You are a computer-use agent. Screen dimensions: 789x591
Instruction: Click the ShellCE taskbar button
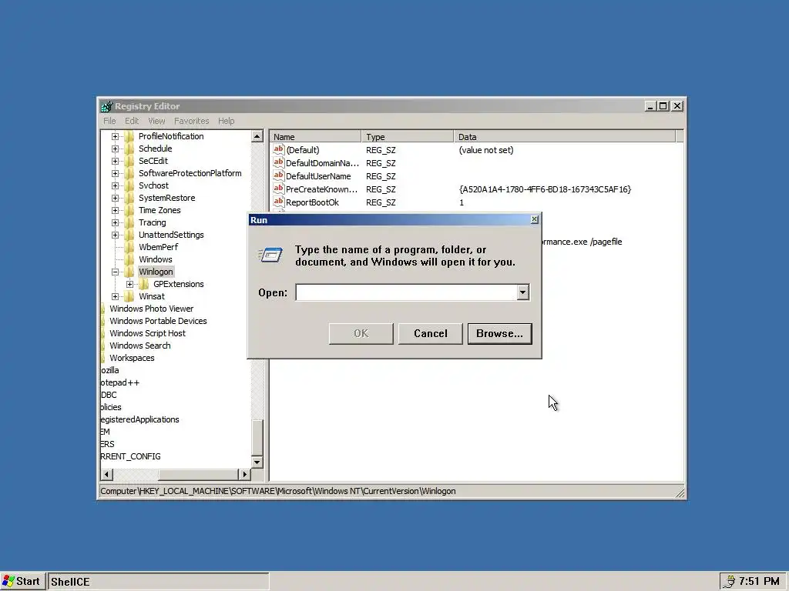coord(159,582)
